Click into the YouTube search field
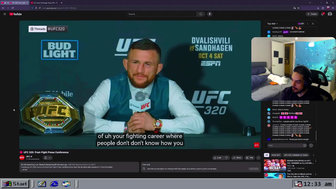This screenshot has height=189, width=336. point(161,14)
